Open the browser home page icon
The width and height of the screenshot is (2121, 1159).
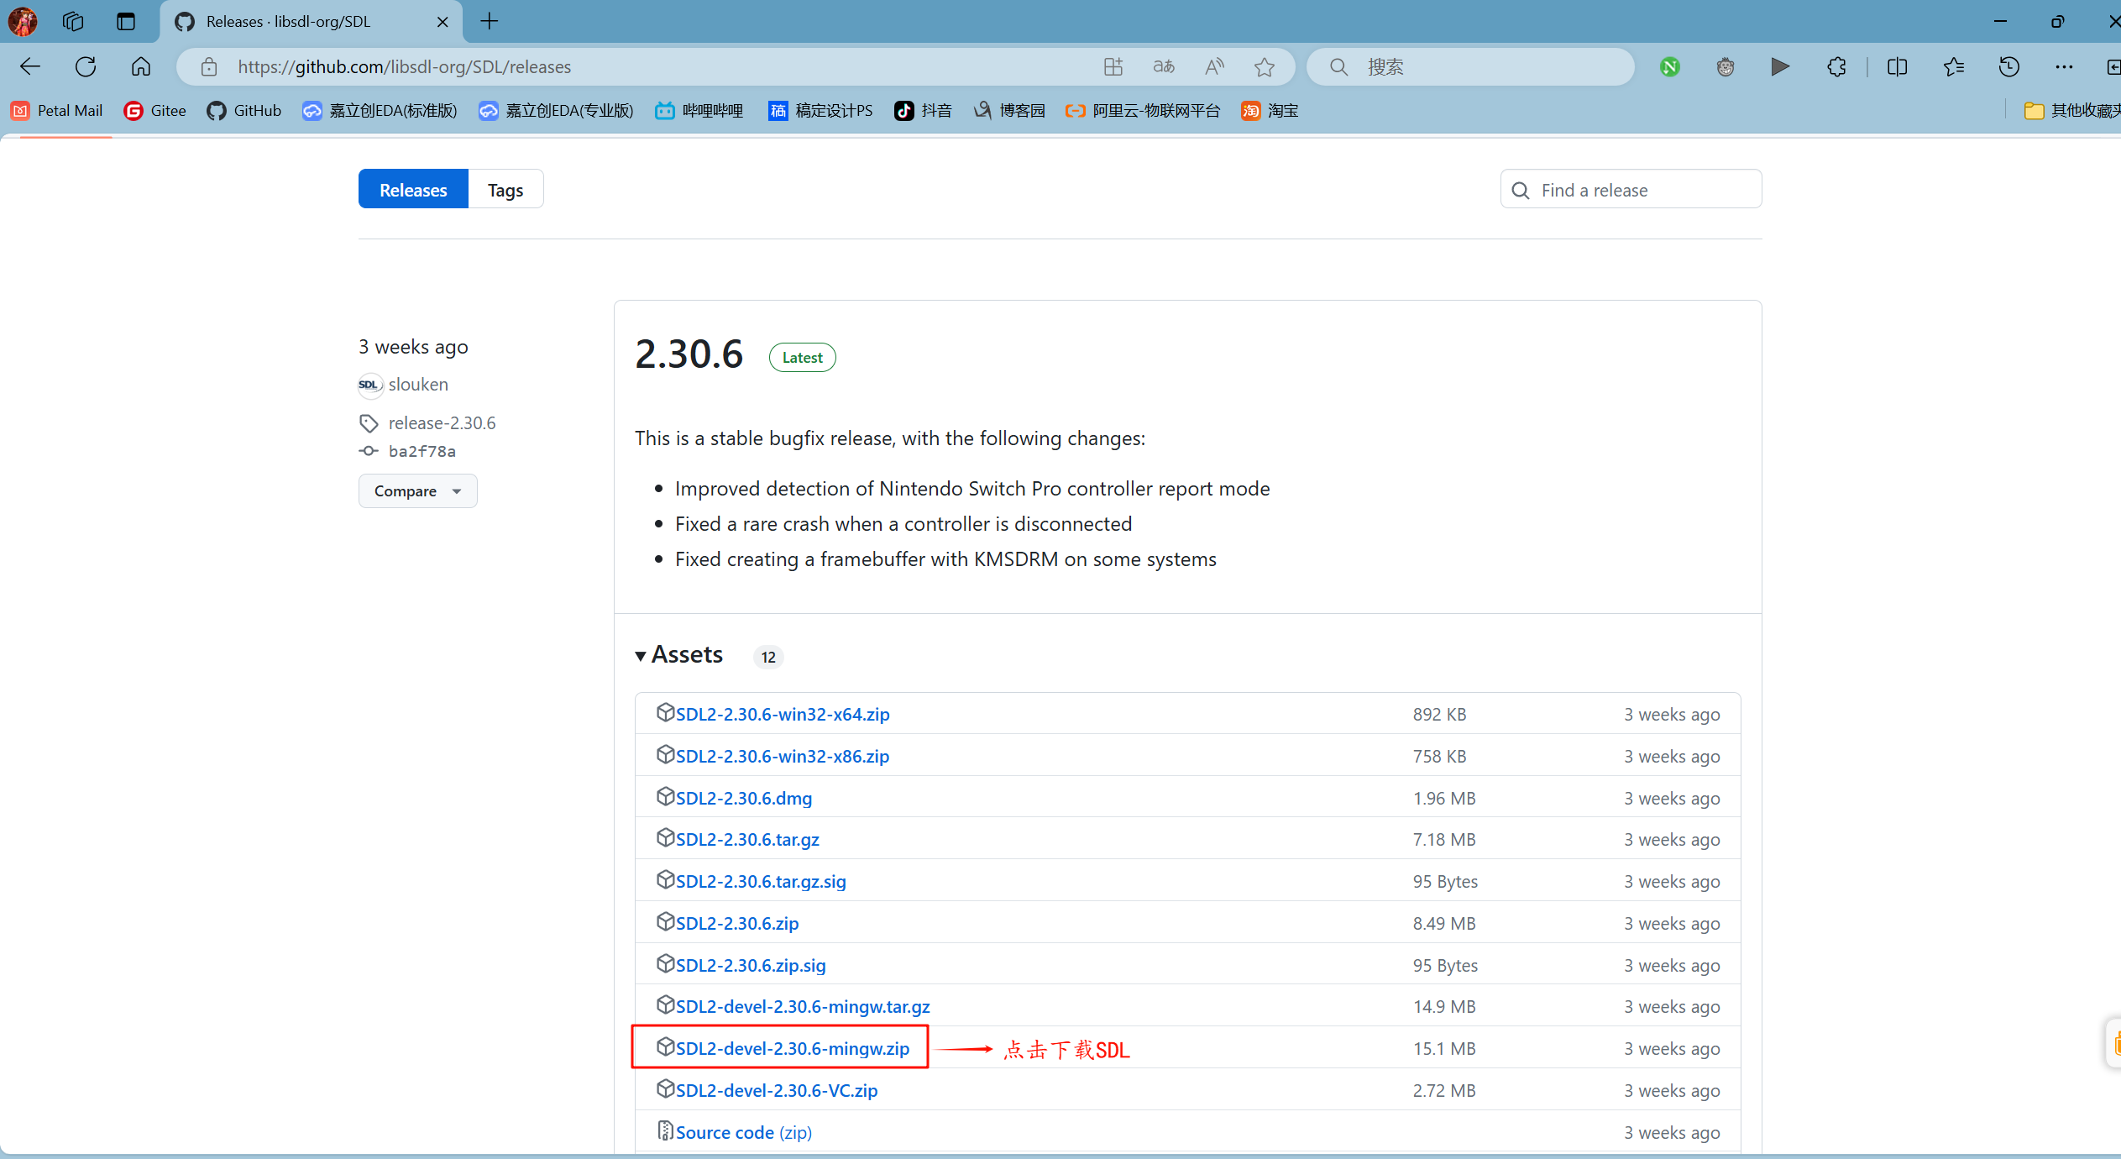[141, 66]
